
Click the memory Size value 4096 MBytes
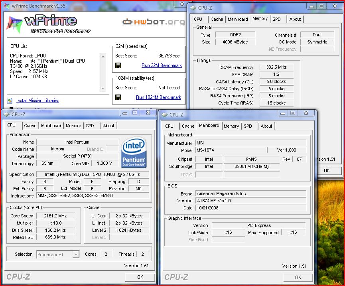235,42
